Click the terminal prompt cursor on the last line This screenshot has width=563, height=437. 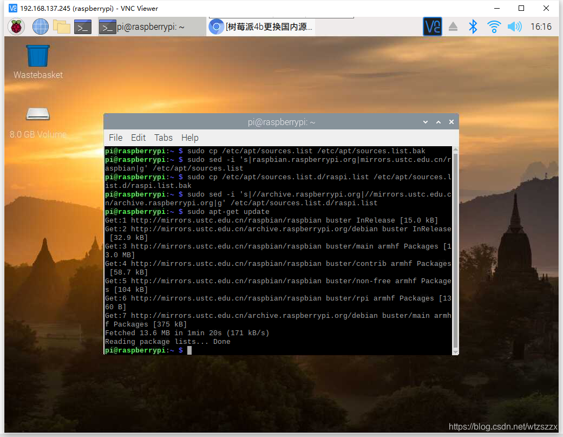pyautogui.click(x=189, y=350)
